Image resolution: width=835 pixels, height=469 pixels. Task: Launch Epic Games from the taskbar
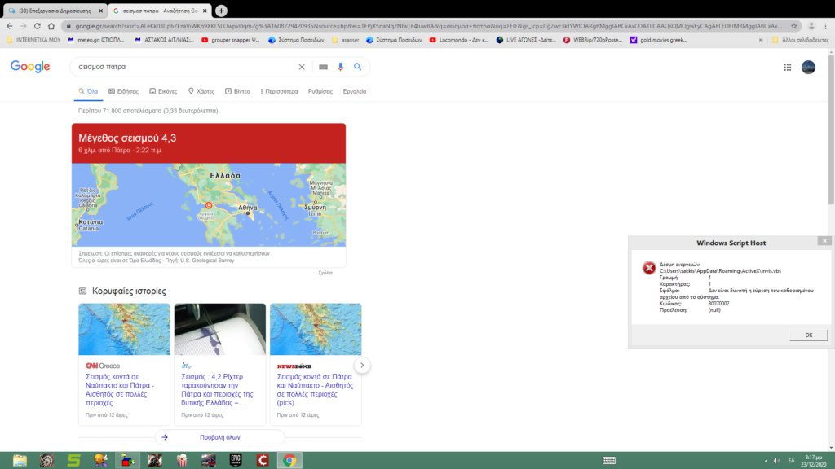(x=236, y=461)
